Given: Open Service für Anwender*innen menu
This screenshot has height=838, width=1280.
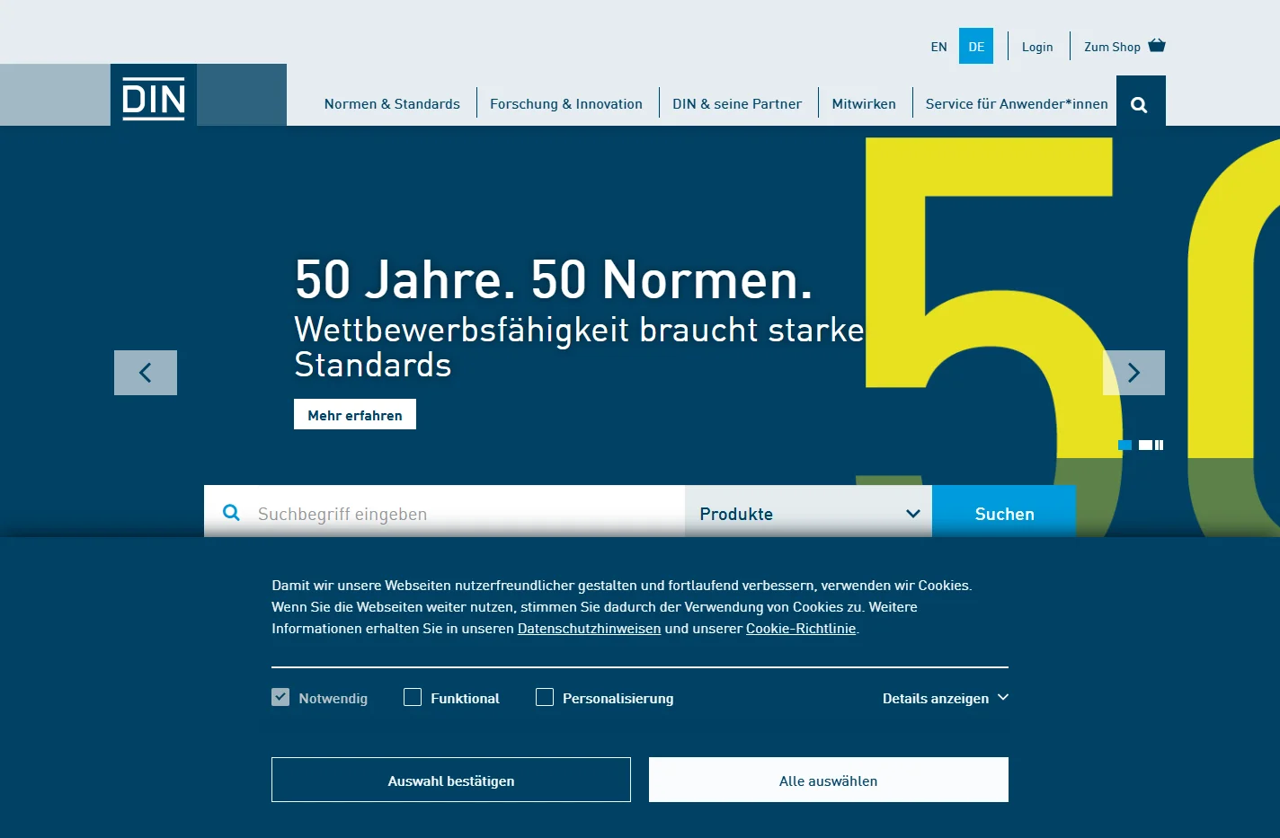Looking at the screenshot, I should (x=1017, y=104).
